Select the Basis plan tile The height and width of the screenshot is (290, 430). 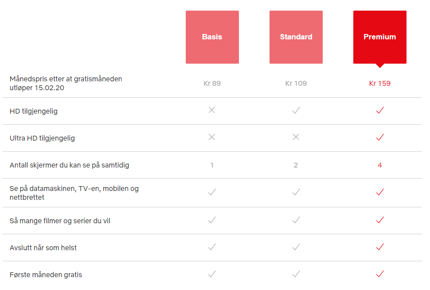[x=212, y=37]
